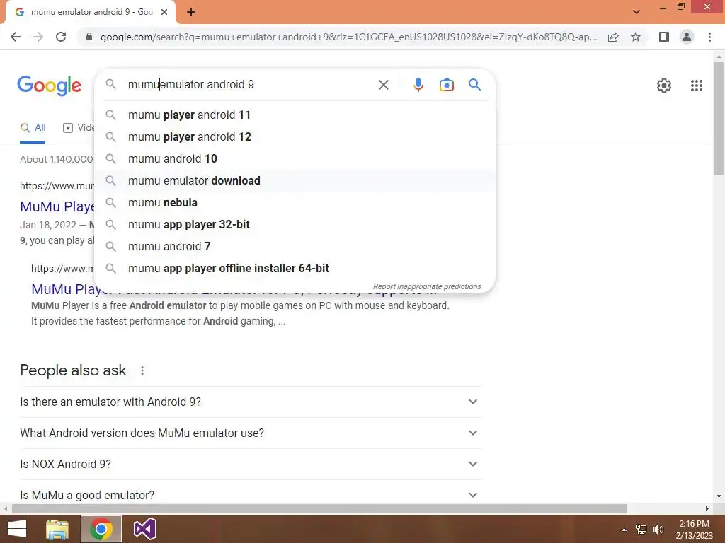Screen dimensions: 725x543
Task: Choose suggestion mumu app player 32-bit
Action: tap(295, 224)
